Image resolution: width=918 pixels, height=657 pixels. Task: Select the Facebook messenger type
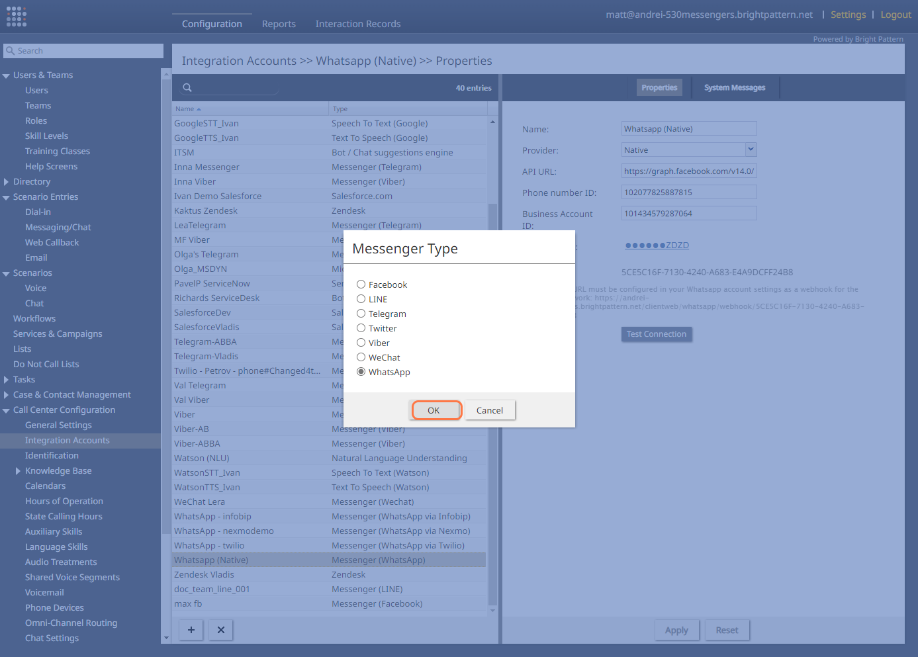click(361, 285)
